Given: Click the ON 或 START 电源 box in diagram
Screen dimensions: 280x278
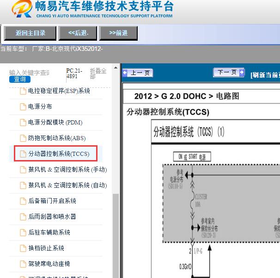Looking at the screenshot, I should pos(192,157).
